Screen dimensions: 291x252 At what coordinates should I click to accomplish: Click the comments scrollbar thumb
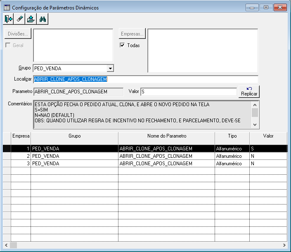pyautogui.click(x=255, y=112)
